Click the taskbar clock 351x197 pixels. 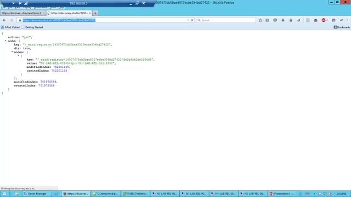pyautogui.click(x=341, y=194)
